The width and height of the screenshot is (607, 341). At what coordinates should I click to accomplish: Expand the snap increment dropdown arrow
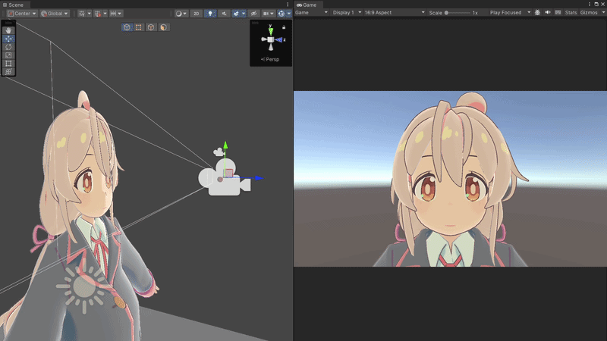click(x=120, y=14)
